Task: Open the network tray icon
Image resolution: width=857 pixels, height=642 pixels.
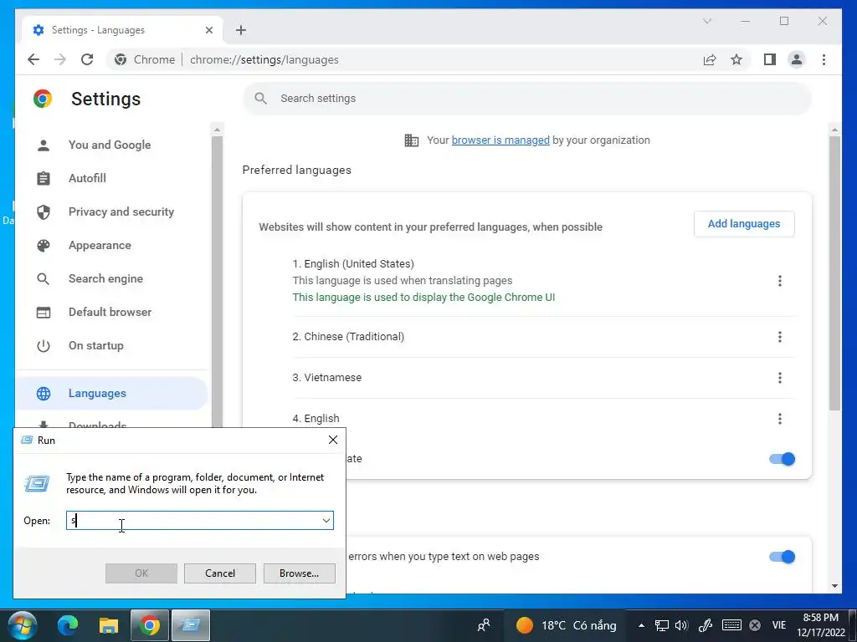Action: [662, 625]
